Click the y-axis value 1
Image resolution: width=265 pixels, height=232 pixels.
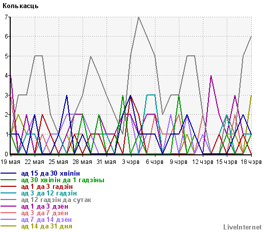(7, 135)
